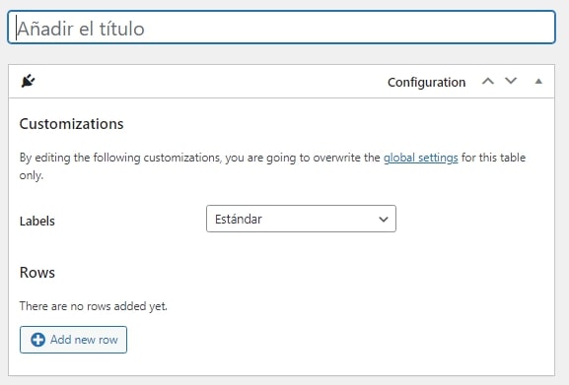Viewport: 569px width, 385px height.
Task: Click the Estándar text inside the select
Action: [239, 220]
